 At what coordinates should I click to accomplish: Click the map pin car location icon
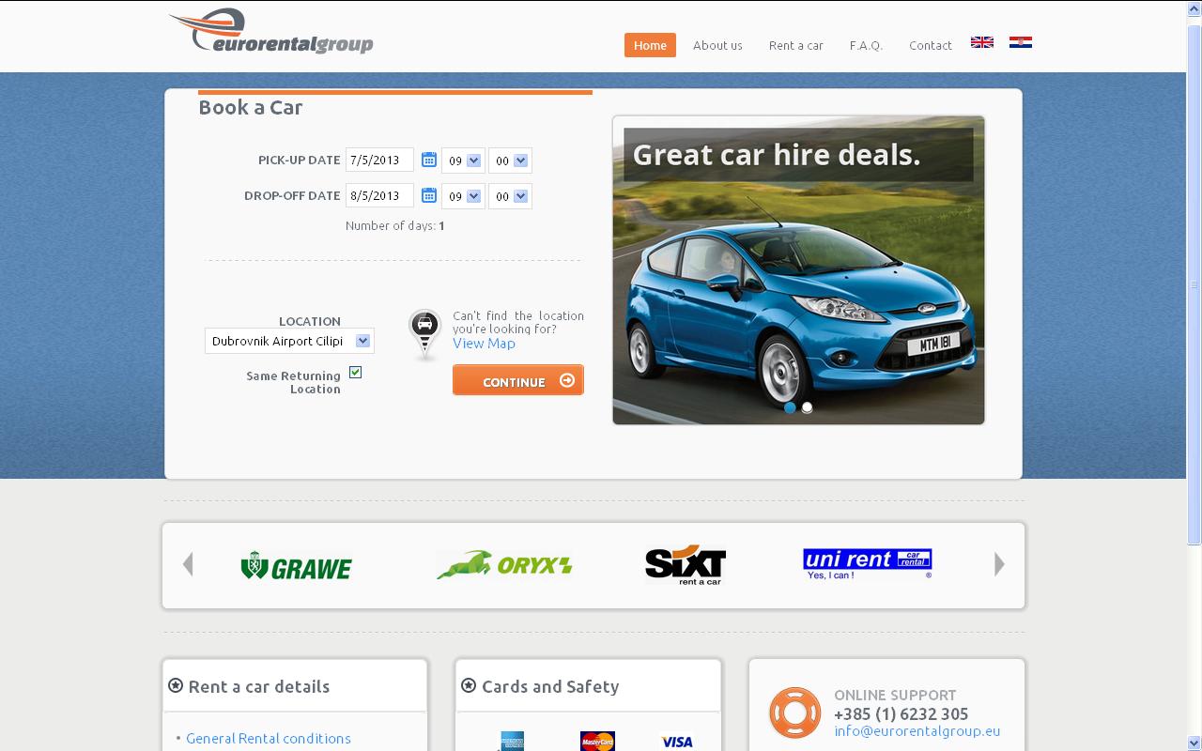425,335
